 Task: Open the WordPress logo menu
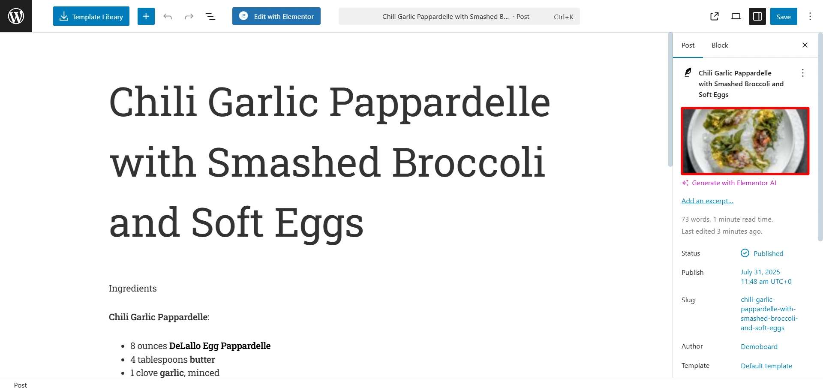tap(16, 16)
